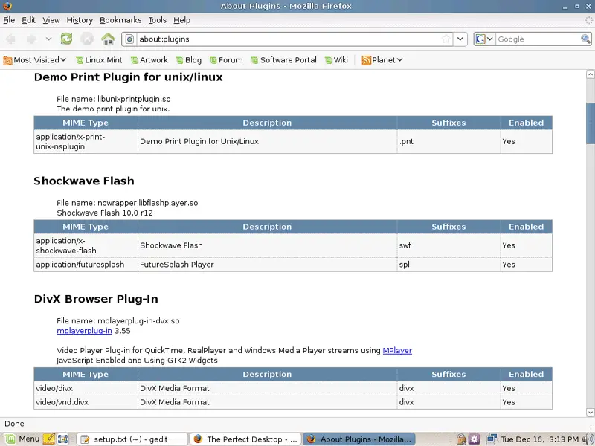The image size is (595, 446).
Task: Open the Wiki bookmark
Action: [x=336, y=60]
